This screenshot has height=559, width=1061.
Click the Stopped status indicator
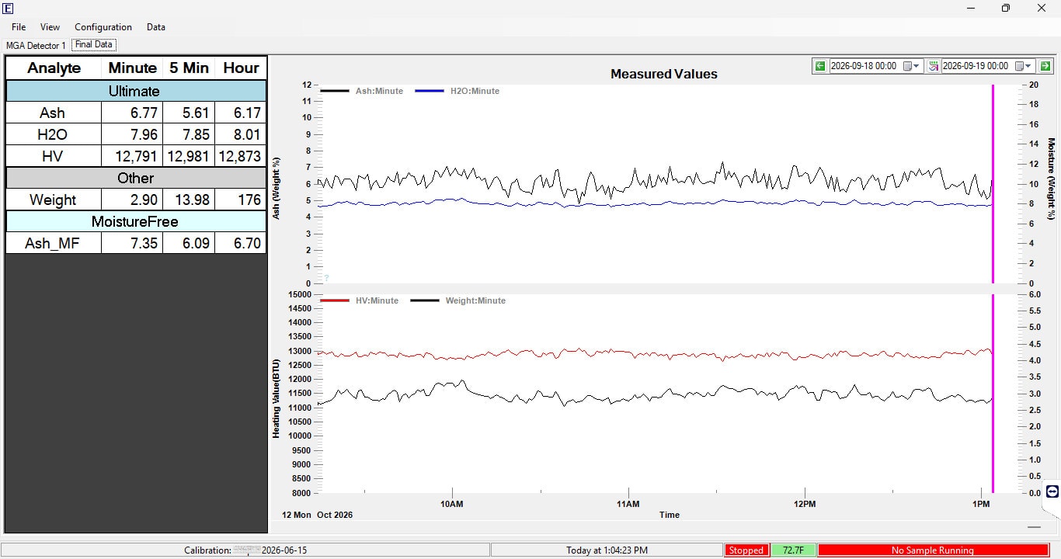(746, 550)
